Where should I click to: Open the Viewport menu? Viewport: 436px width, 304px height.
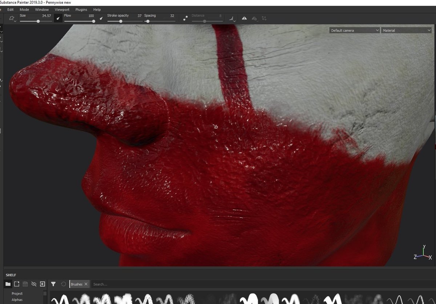(62, 9)
